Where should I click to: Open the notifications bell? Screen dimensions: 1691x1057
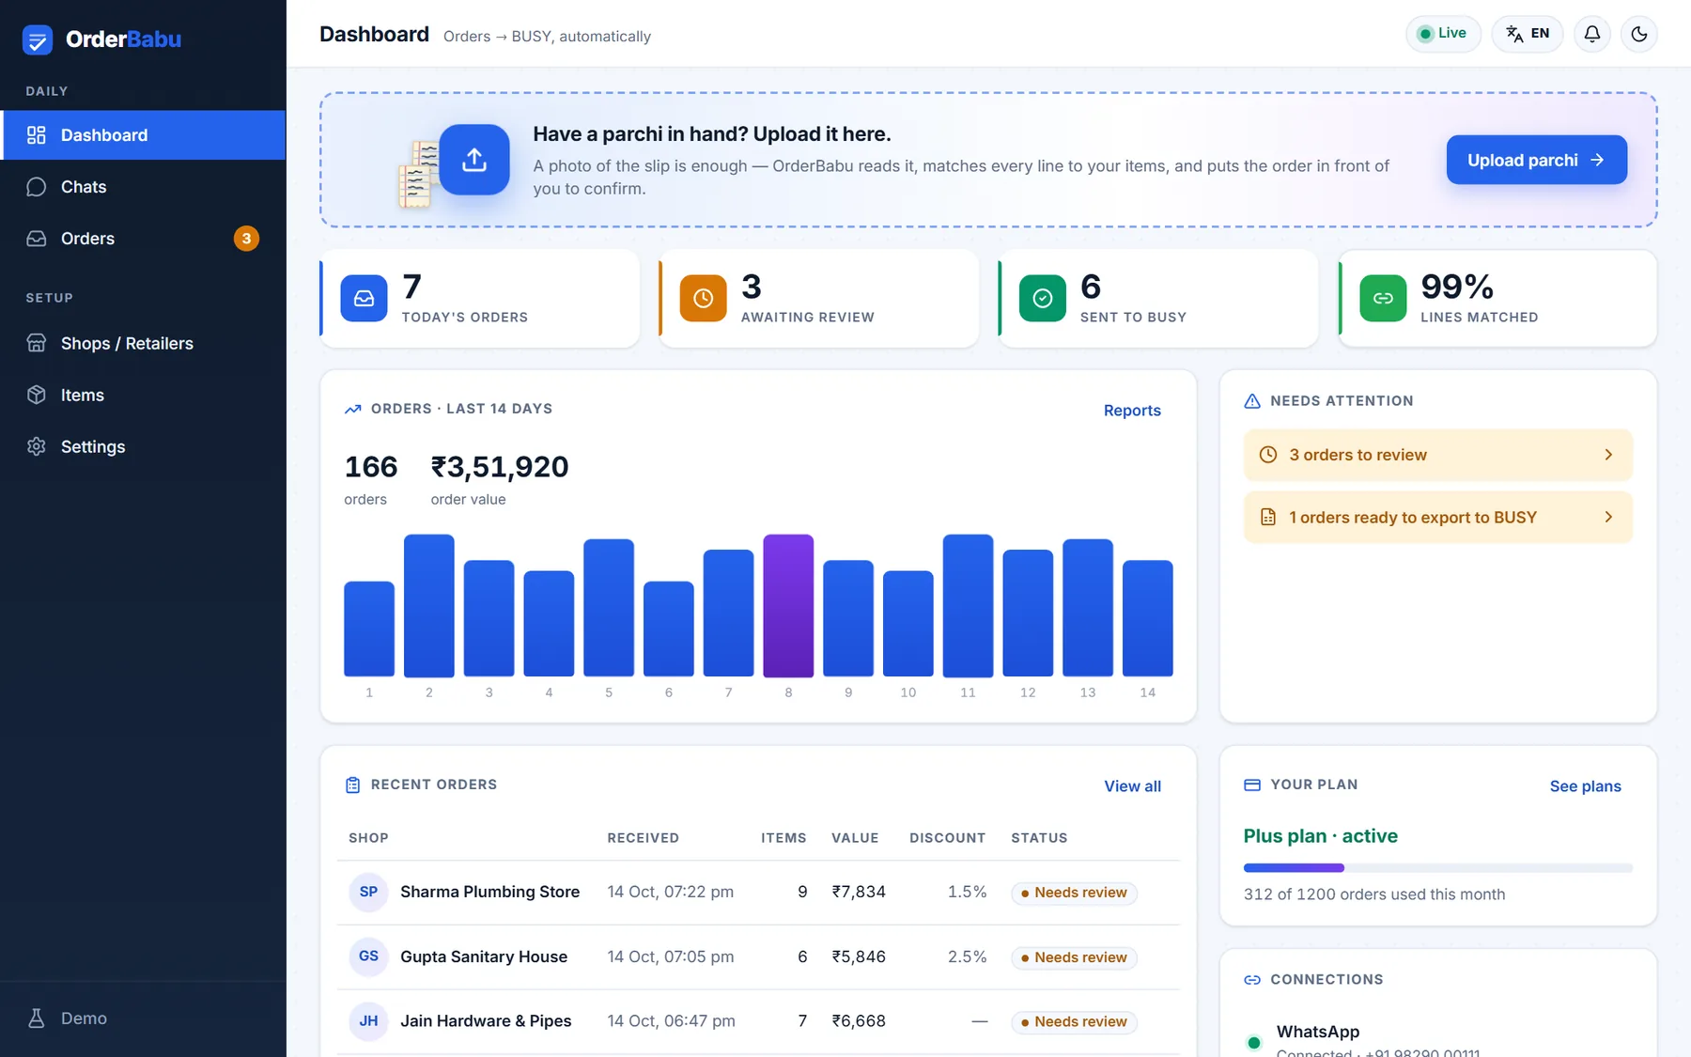(1592, 34)
